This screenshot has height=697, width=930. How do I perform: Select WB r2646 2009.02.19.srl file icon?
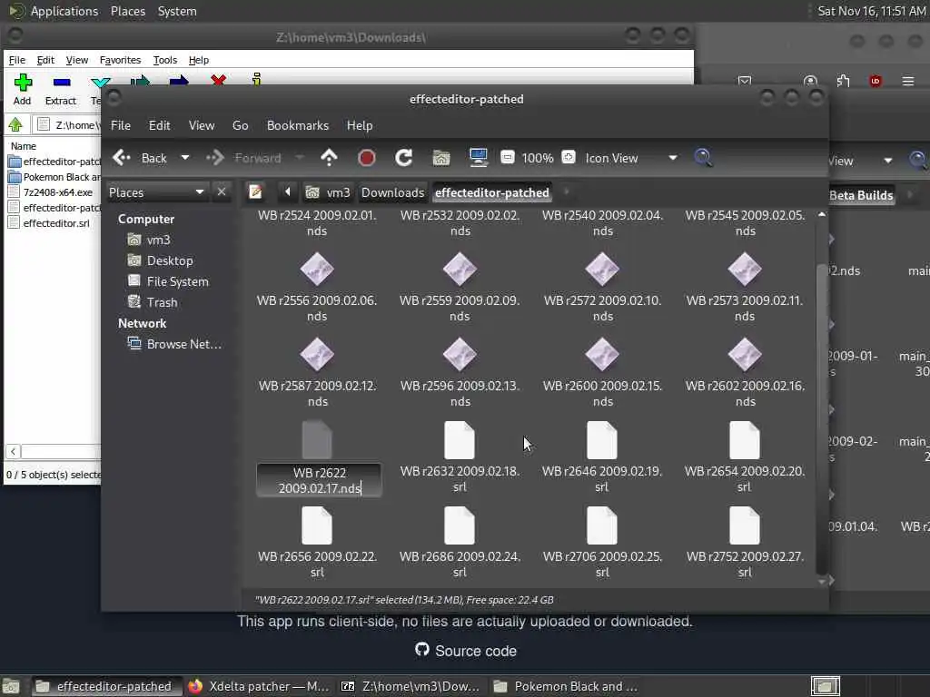pos(602,440)
